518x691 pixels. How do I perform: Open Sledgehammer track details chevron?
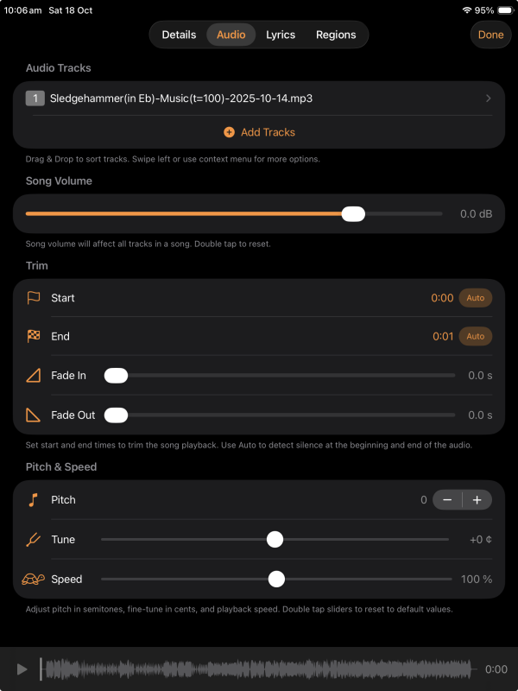point(488,98)
